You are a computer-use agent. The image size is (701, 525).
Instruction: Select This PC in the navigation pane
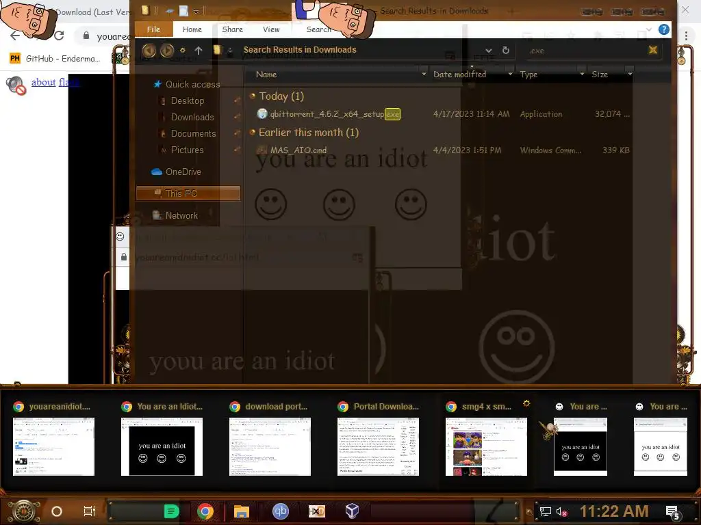[x=188, y=193]
